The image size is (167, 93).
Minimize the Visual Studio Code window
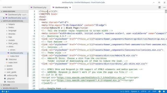point(154,2)
